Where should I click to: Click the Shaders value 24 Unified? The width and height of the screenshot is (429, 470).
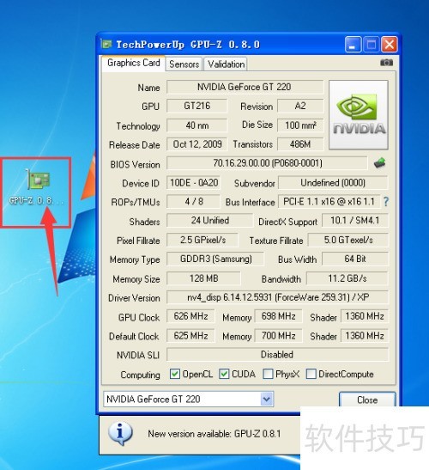pyautogui.click(x=210, y=220)
